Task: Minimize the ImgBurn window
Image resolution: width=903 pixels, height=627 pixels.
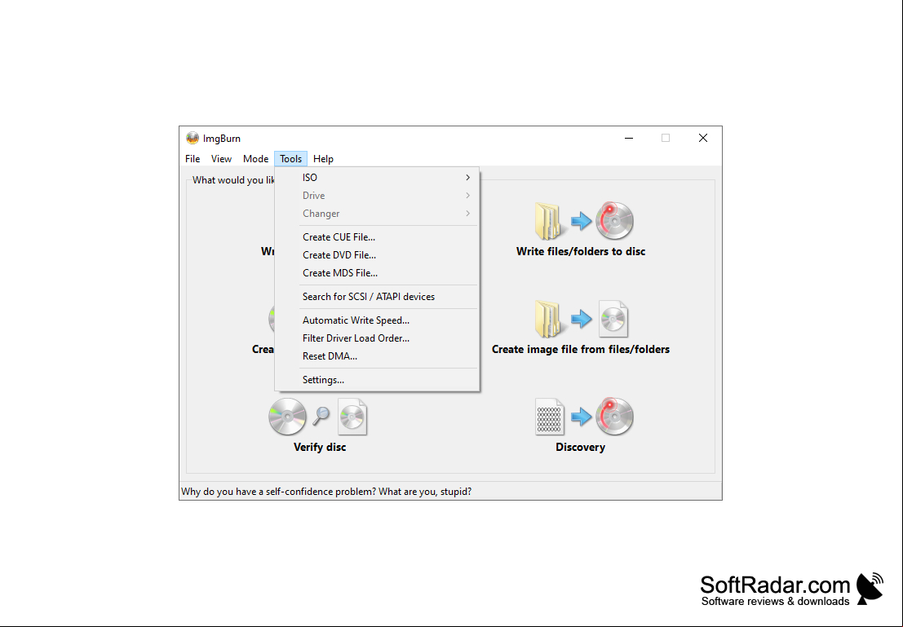Action: pos(629,138)
